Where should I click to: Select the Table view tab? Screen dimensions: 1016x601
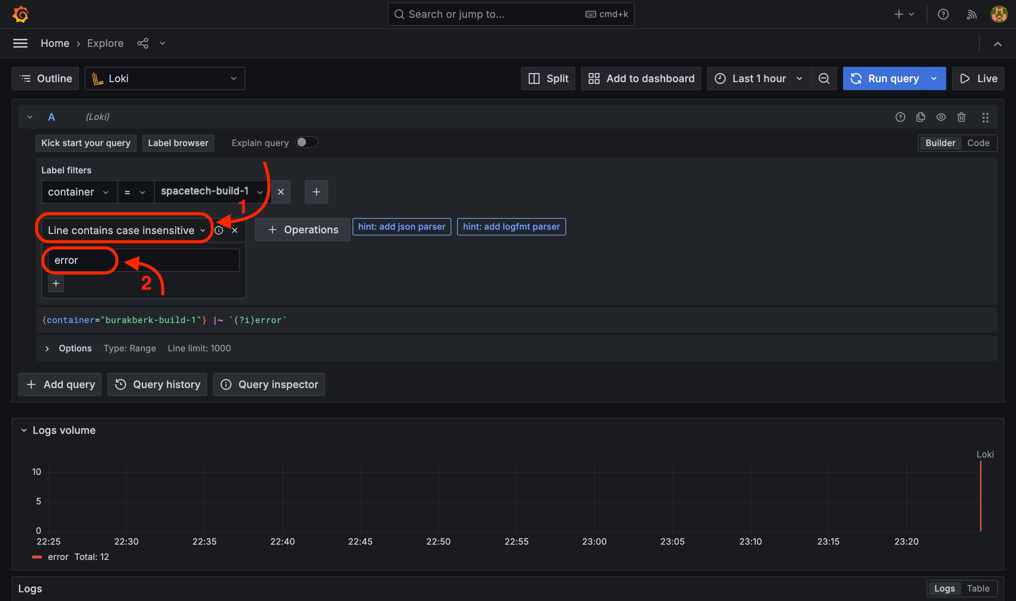[x=978, y=588]
